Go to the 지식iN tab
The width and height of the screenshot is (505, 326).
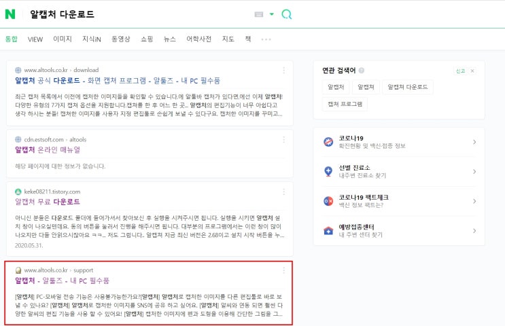92,39
